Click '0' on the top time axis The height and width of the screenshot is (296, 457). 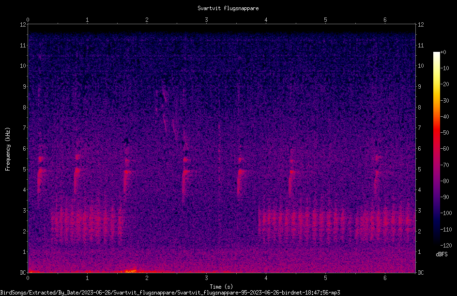(28, 20)
